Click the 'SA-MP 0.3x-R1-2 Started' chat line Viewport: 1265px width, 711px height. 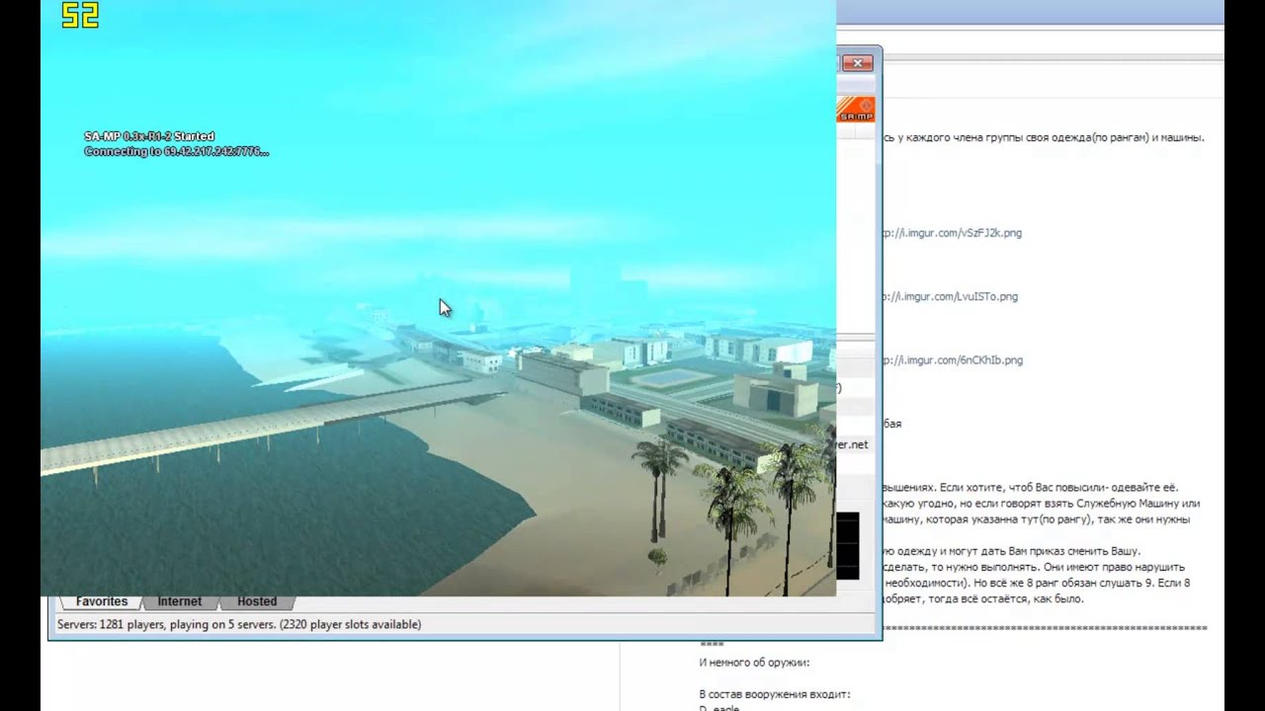149,136
